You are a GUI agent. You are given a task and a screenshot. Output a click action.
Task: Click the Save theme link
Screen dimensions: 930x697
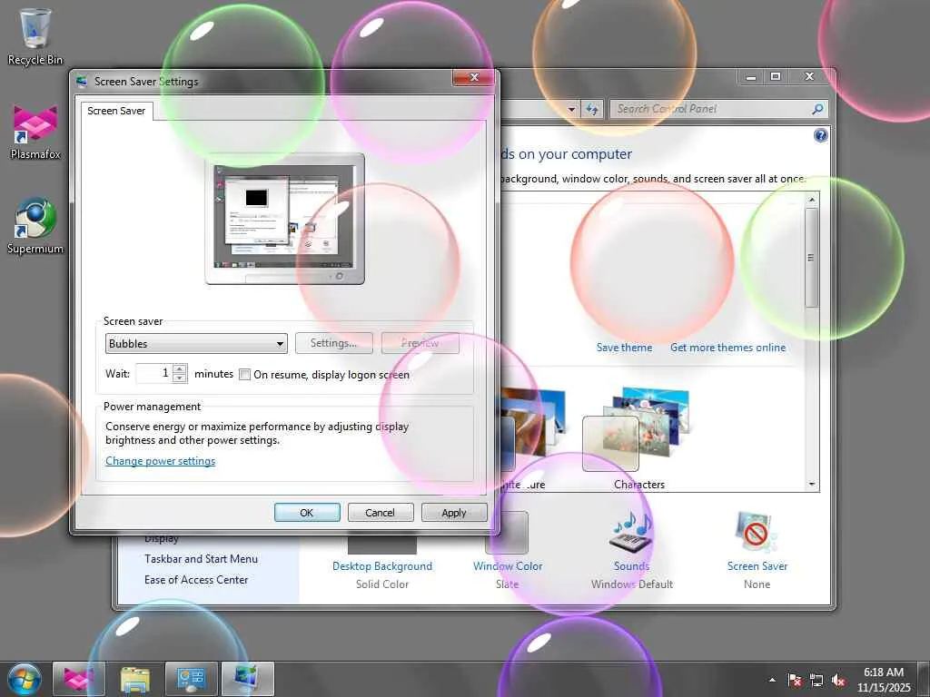point(624,348)
